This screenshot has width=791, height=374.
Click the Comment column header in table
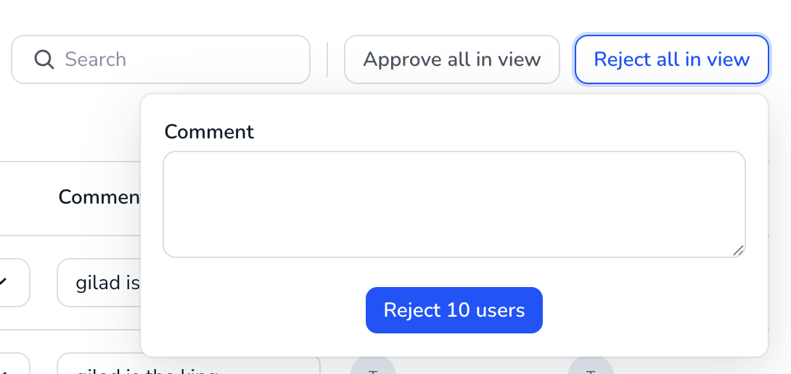click(99, 196)
